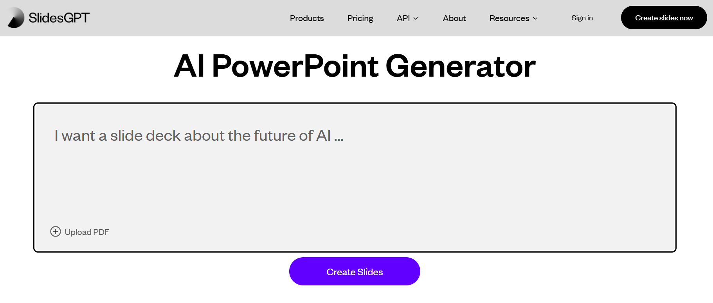Click the Sign in link
The height and width of the screenshot is (303, 713).
coord(582,18)
